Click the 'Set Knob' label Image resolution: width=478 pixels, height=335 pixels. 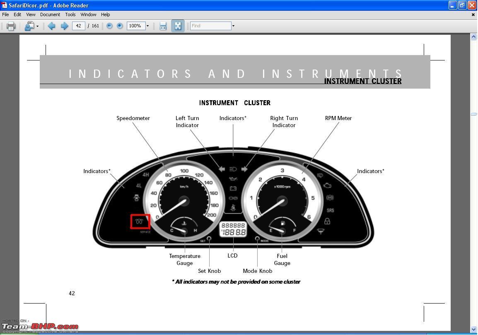[x=210, y=271]
